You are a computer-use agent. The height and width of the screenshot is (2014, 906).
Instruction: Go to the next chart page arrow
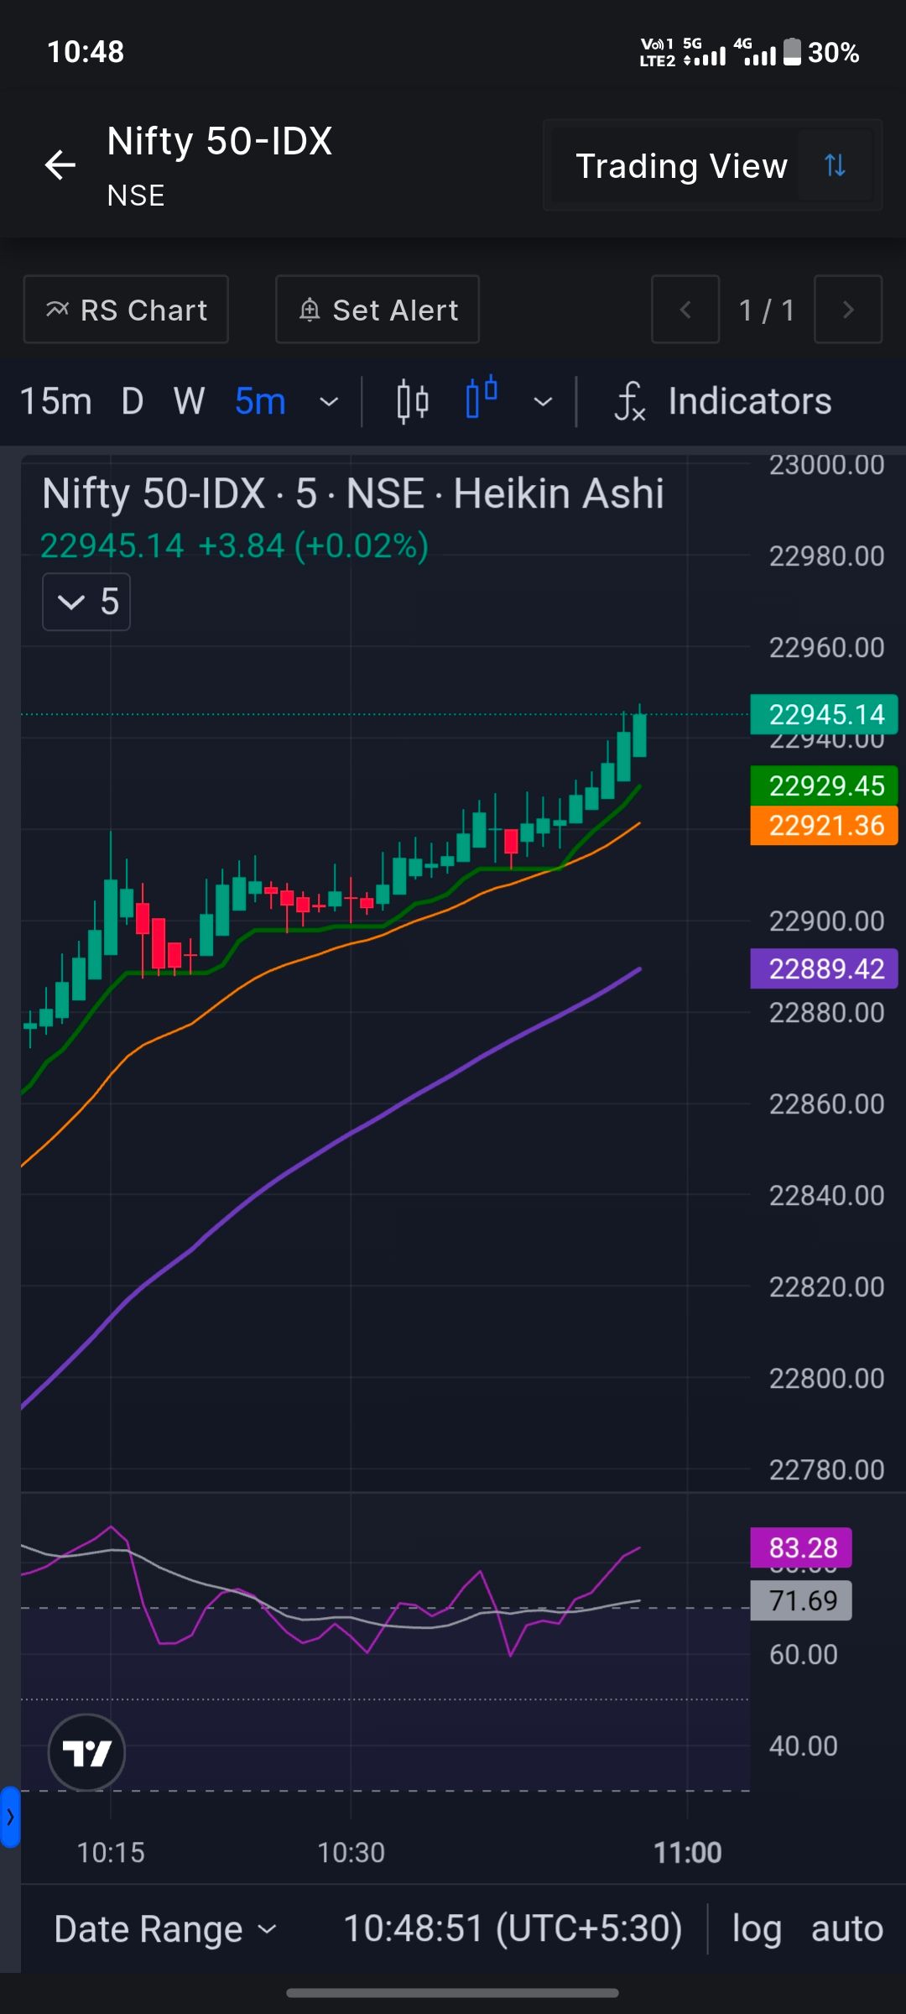(848, 310)
